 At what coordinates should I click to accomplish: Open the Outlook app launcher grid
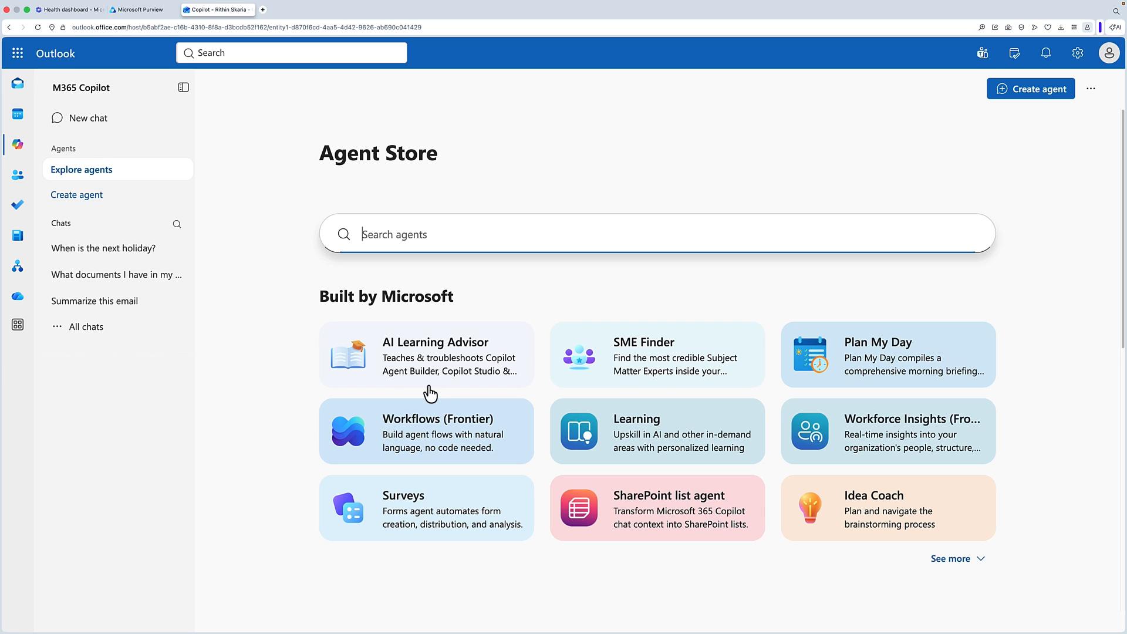(x=18, y=53)
